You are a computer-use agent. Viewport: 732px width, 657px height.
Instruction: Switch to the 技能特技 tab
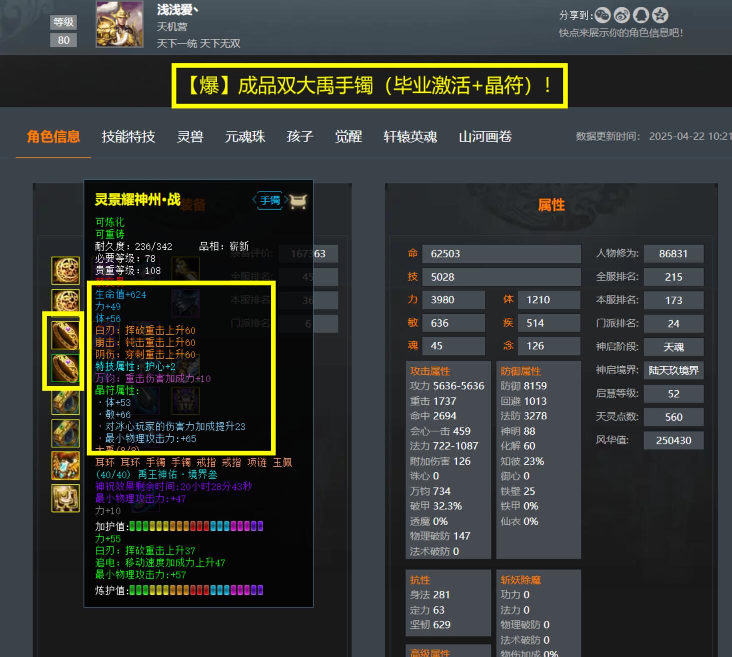click(128, 137)
